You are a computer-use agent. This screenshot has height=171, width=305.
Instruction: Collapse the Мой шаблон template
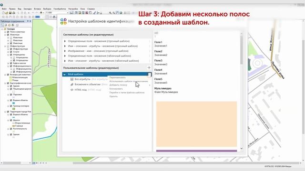click(64, 74)
